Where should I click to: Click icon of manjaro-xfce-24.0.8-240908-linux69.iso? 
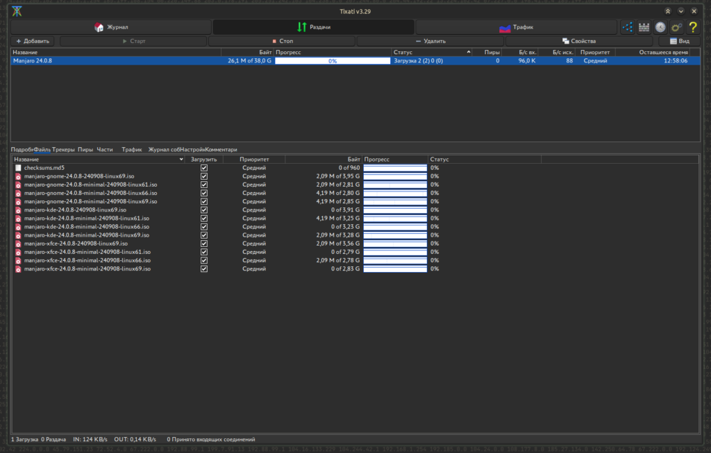(18, 243)
